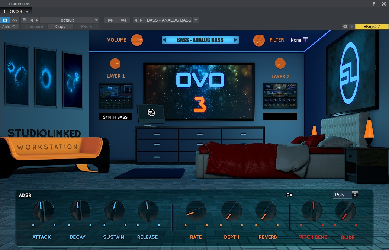Click the REVERB knob
This screenshot has width=389, height=250.
[x=266, y=211]
